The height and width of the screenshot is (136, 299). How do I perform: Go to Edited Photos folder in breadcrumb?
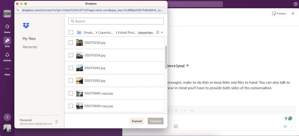(x=127, y=33)
